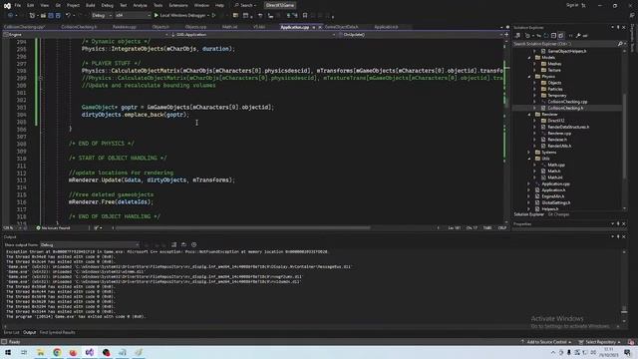The image size is (638, 359).
Task: Toggle word wrap in Output toolbar
Action: click(x=183, y=244)
